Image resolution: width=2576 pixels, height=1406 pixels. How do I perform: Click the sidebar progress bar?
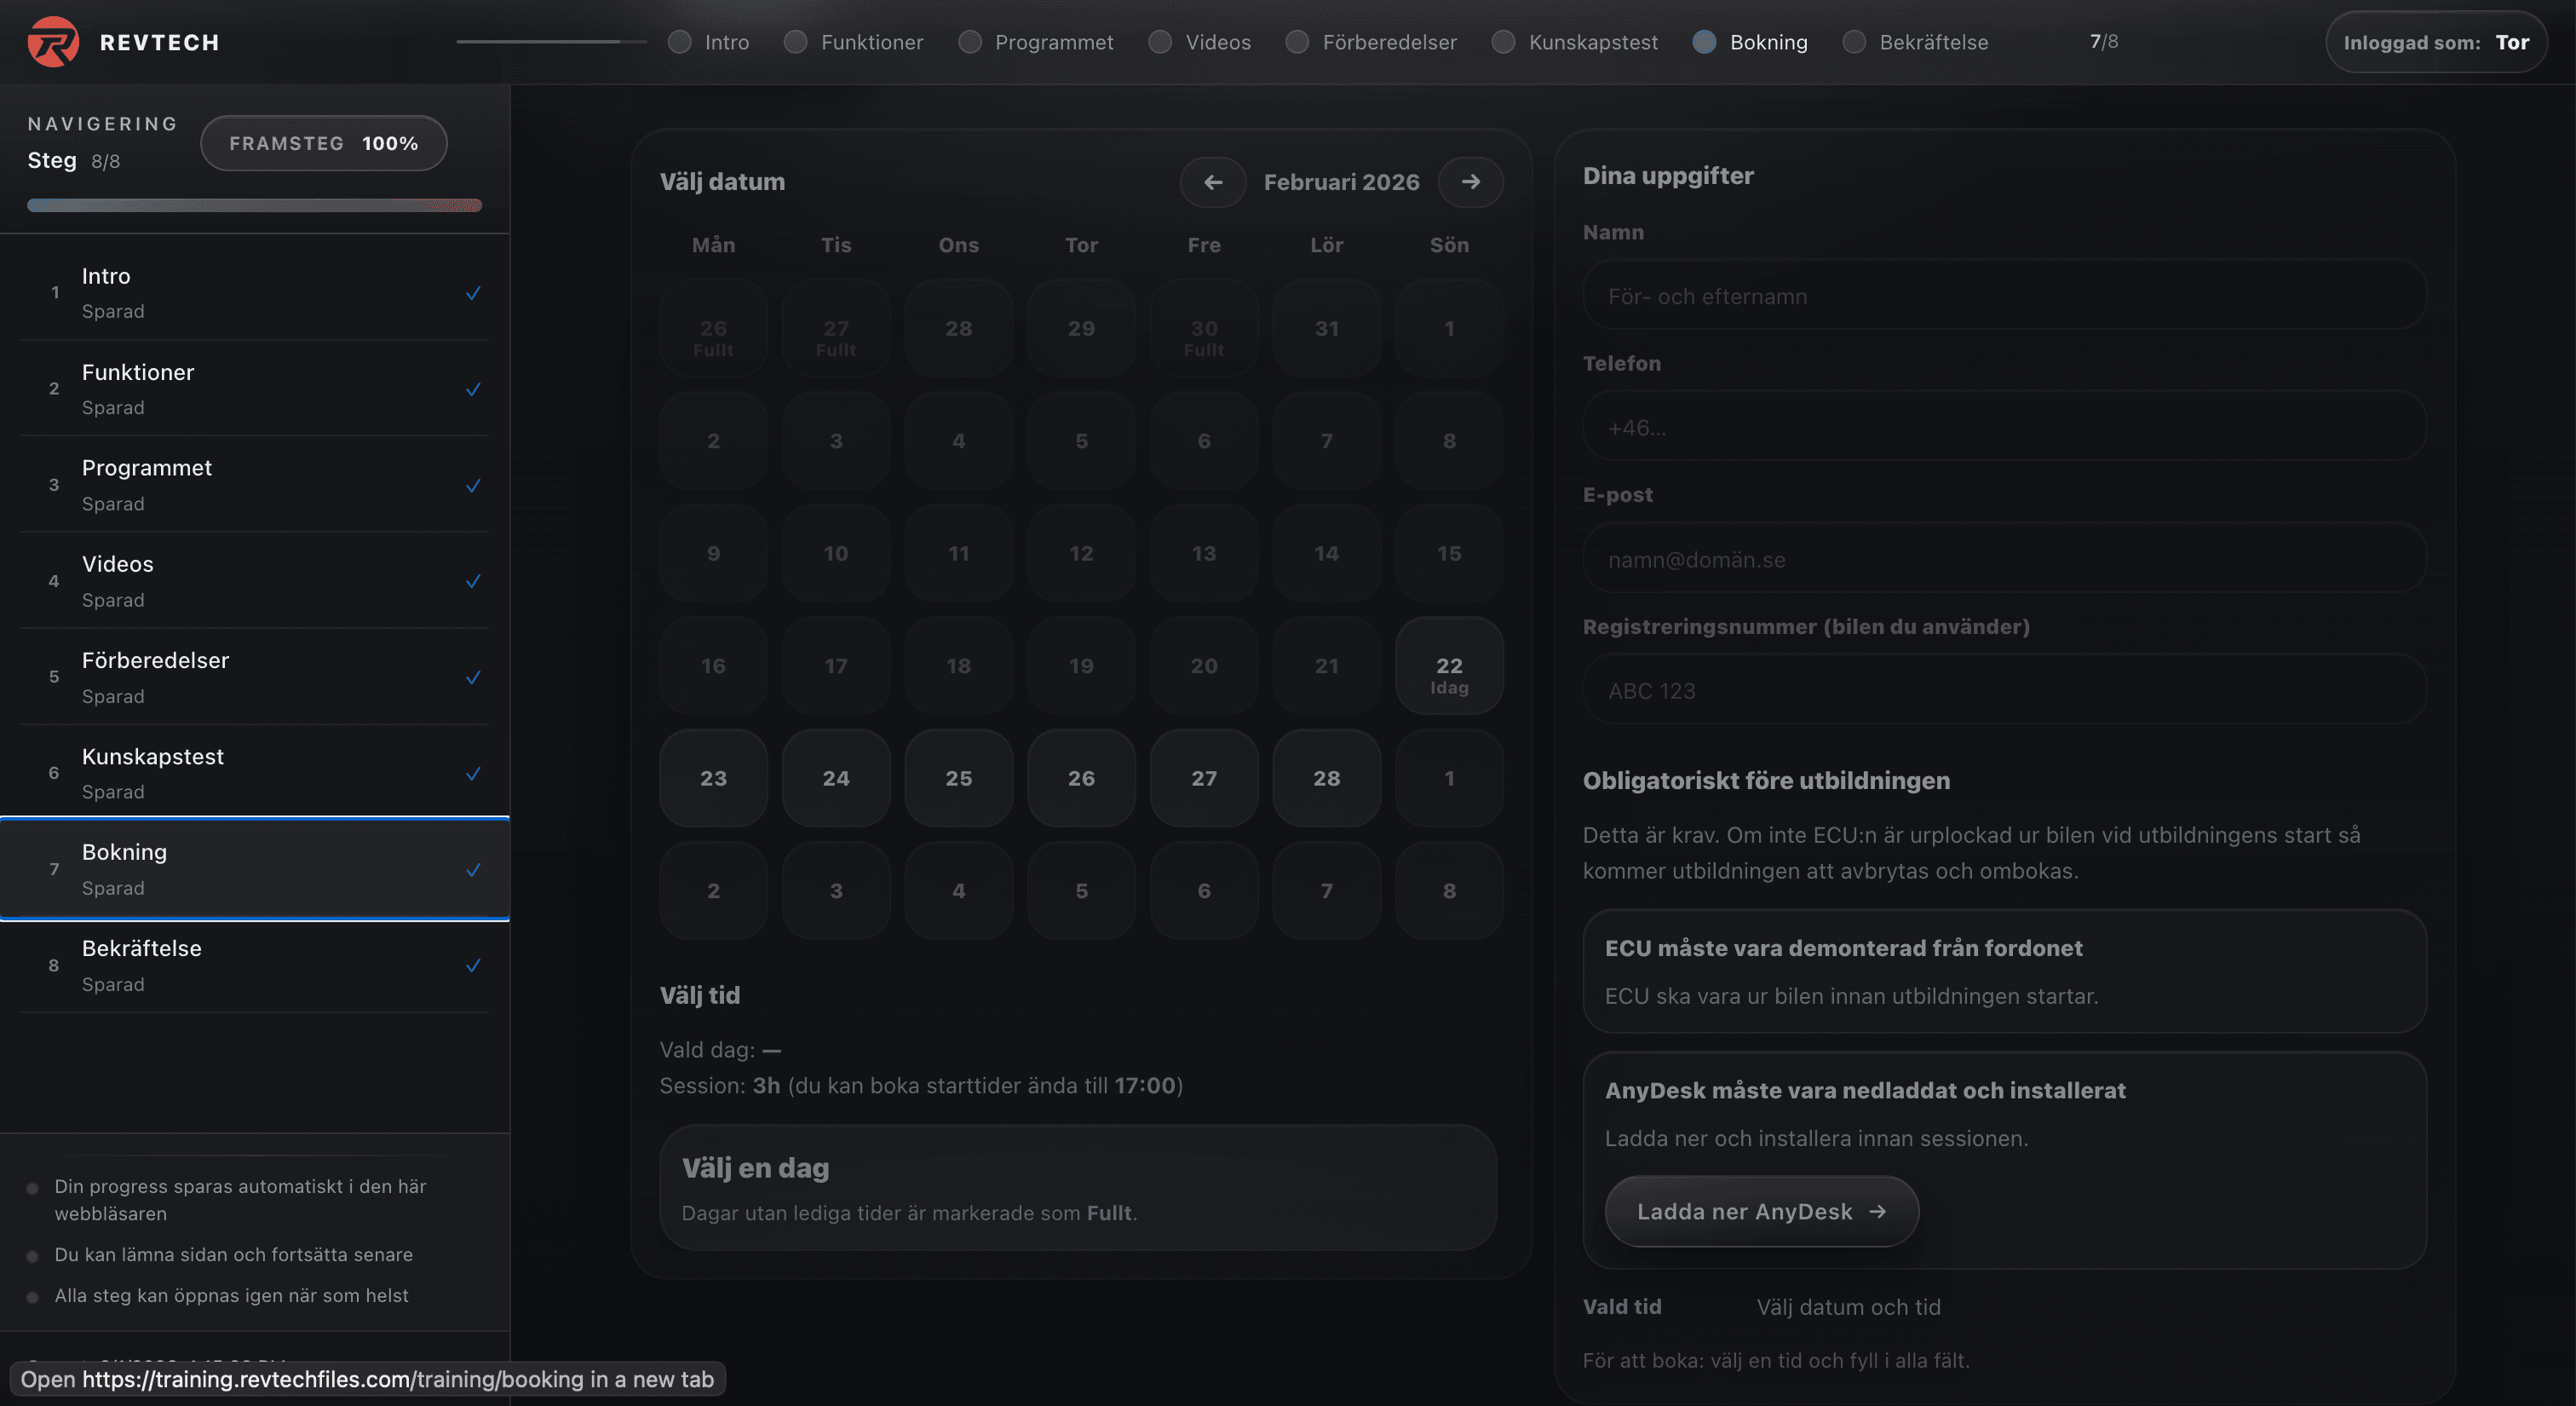click(x=254, y=206)
